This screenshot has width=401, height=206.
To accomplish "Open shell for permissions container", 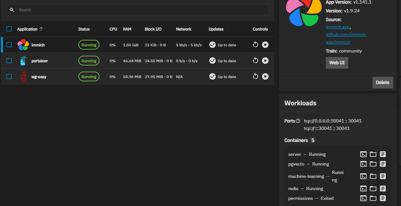I will point(364,198).
